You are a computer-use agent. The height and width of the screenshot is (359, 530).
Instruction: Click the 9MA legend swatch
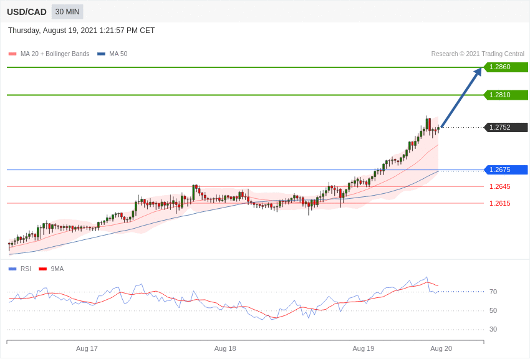[42, 269]
